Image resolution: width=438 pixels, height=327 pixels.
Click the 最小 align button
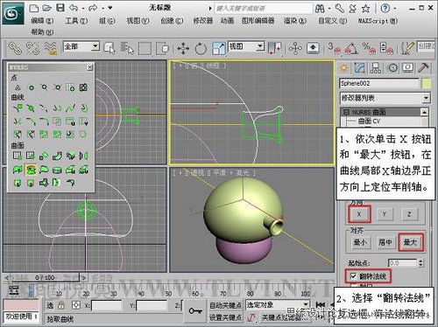[x=360, y=242]
